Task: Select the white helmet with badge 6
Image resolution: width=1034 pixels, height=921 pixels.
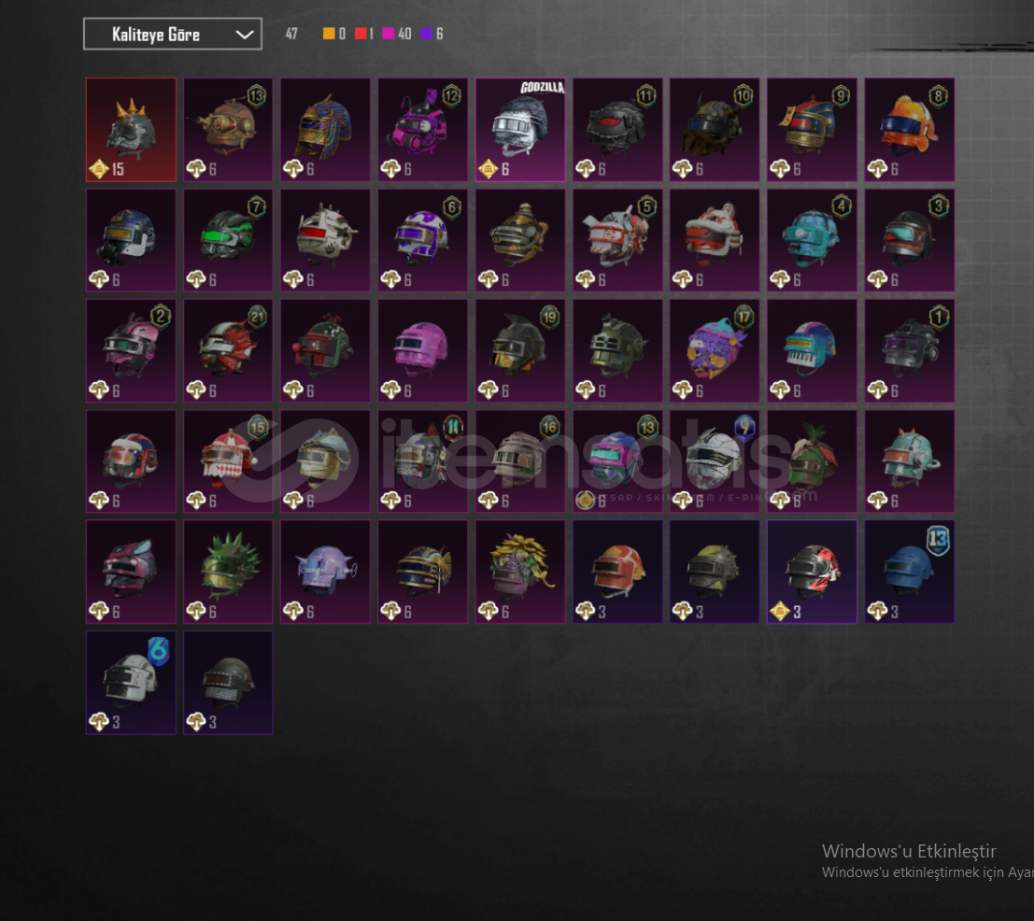Action: coord(131,683)
